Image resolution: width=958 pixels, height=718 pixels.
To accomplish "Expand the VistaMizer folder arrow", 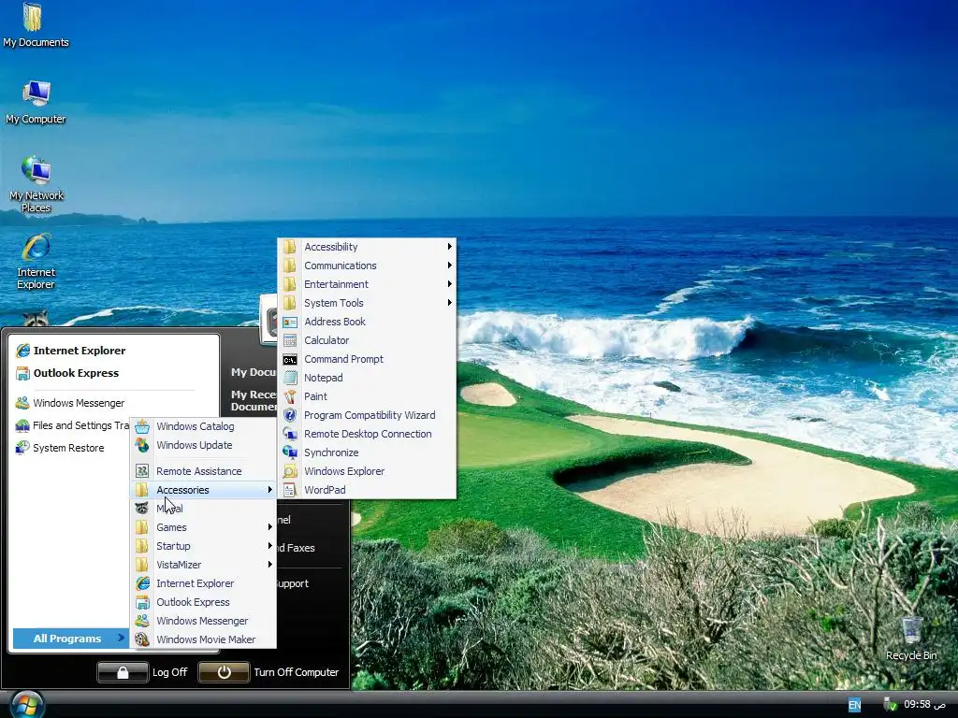I will point(269,565).
